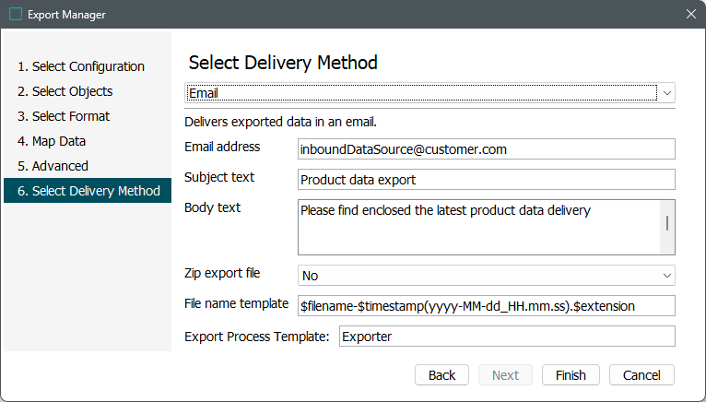The image size is (706, 402).
Task: Click the delivery method dropdown arrow
Action: [666, 93]
